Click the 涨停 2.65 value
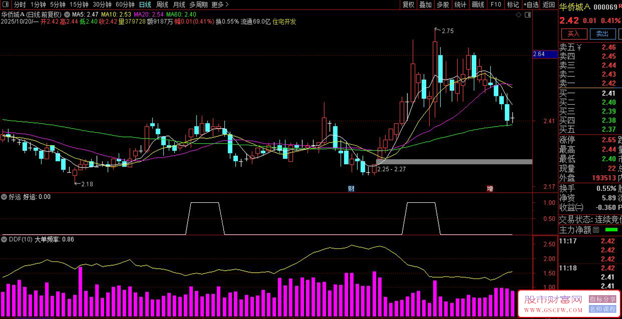The height and width of the screenshot is (319, 622). 609,140
